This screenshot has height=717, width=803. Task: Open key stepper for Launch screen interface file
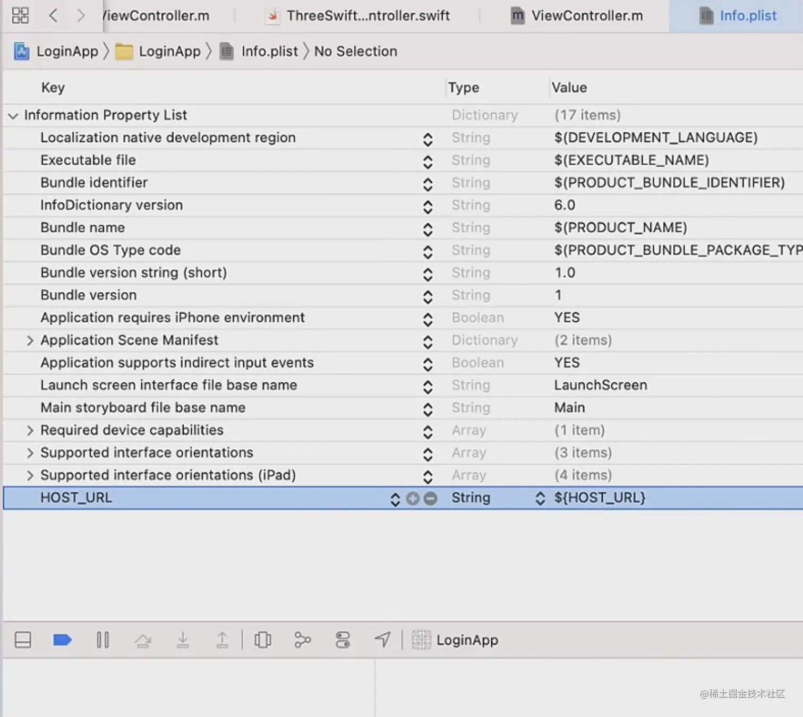[428, 387]
